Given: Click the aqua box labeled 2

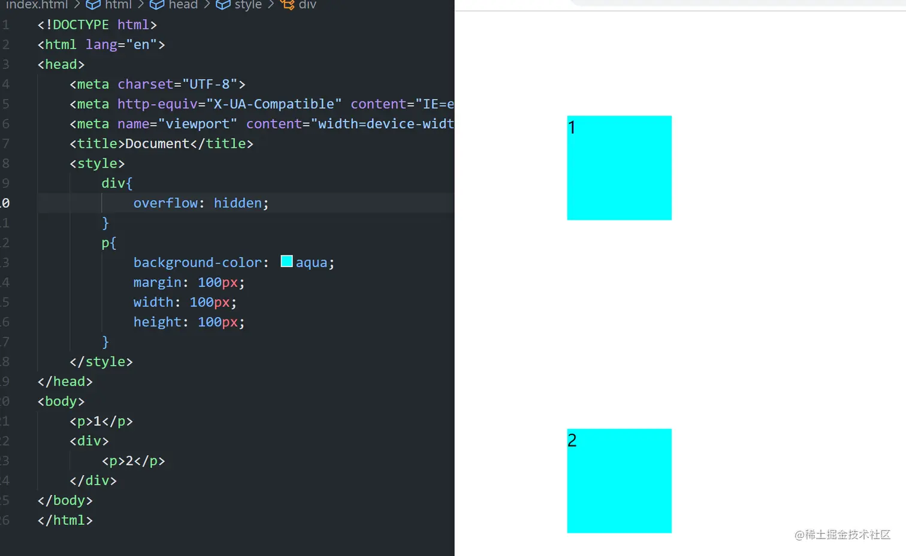Looking at the screenshot, I should pos(619,481).
